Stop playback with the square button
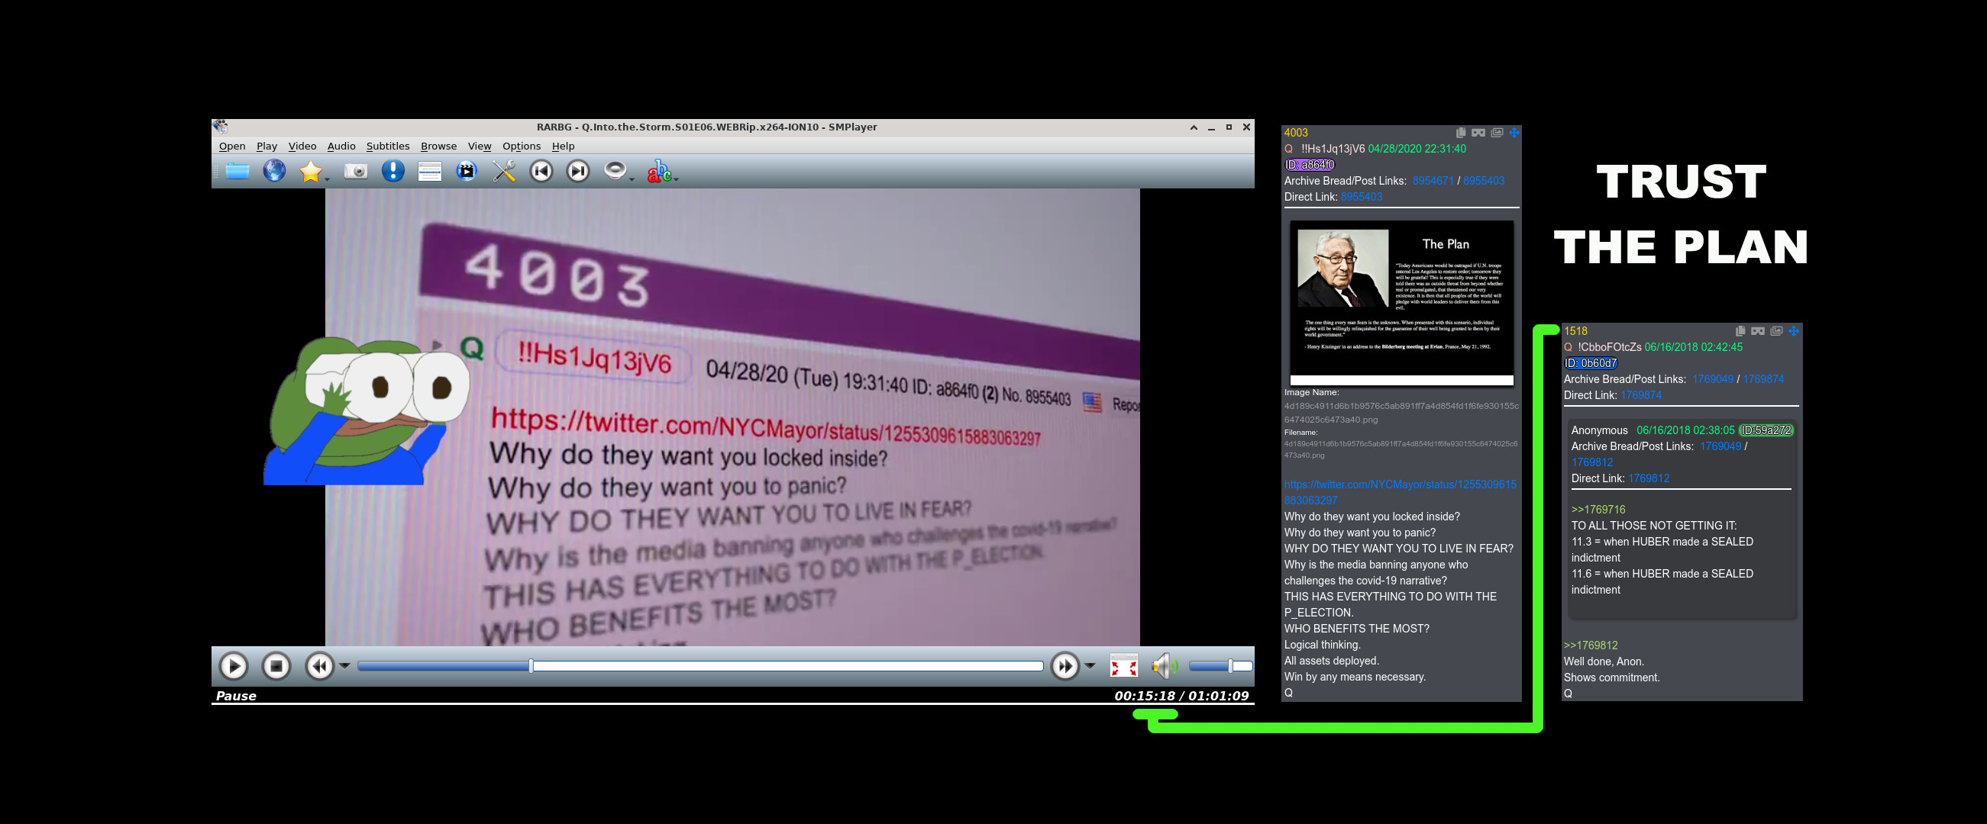This screenshot has height=824, width=1987. [x=276, y=666]
